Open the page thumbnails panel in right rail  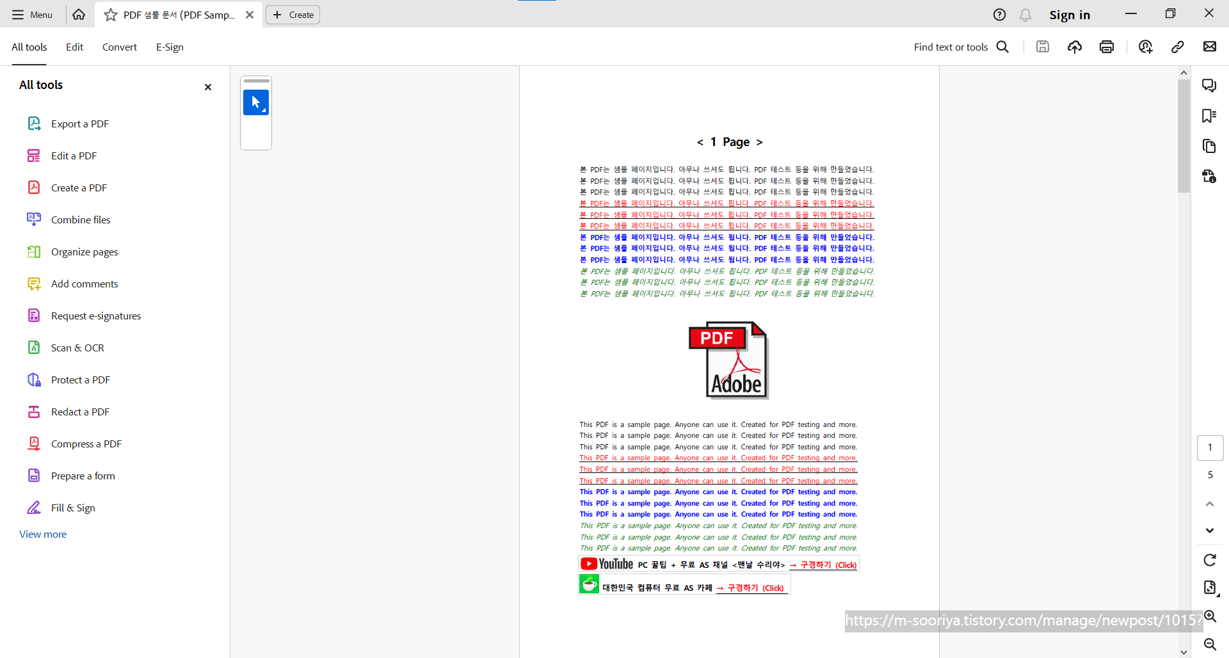[1209, 147]
